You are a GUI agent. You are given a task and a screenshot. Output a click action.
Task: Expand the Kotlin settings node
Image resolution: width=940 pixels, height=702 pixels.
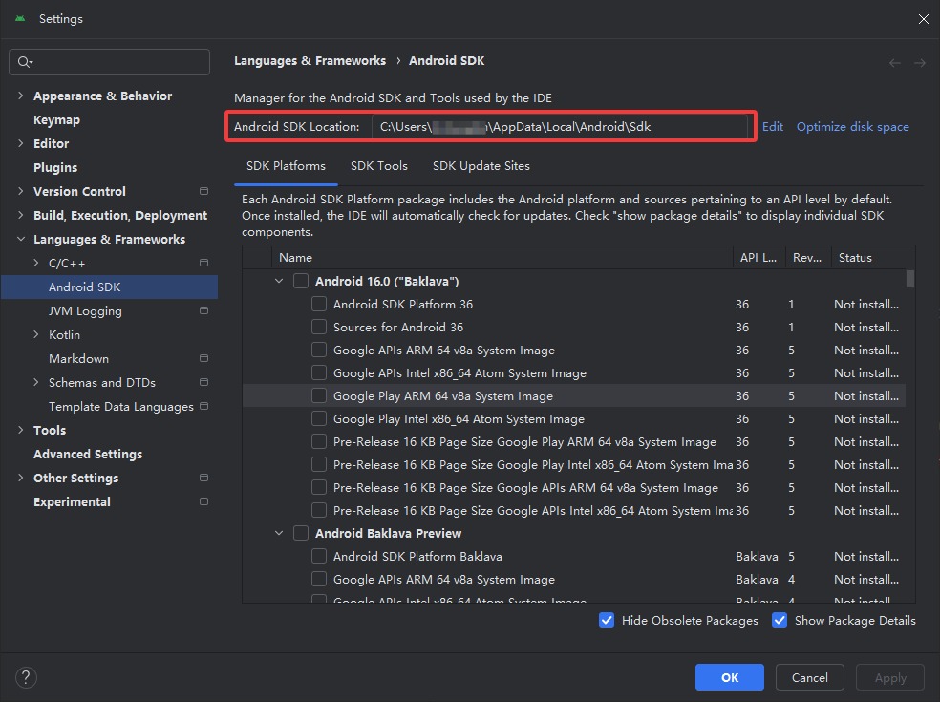click(x=36, y=334)
